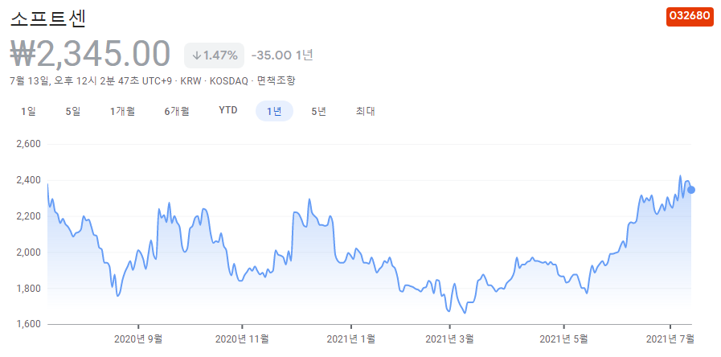Click the 2,200 y-axis label
This screenshot has height=357, width=721.
tap(28, 216)
